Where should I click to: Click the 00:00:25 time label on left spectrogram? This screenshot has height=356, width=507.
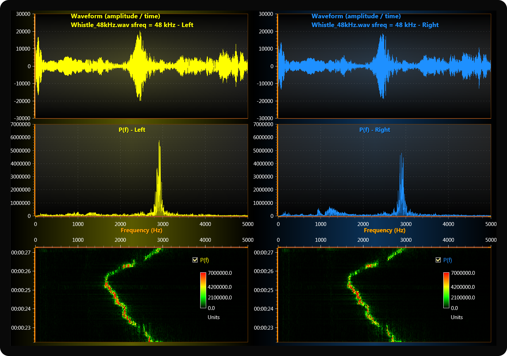coord(21,290)
